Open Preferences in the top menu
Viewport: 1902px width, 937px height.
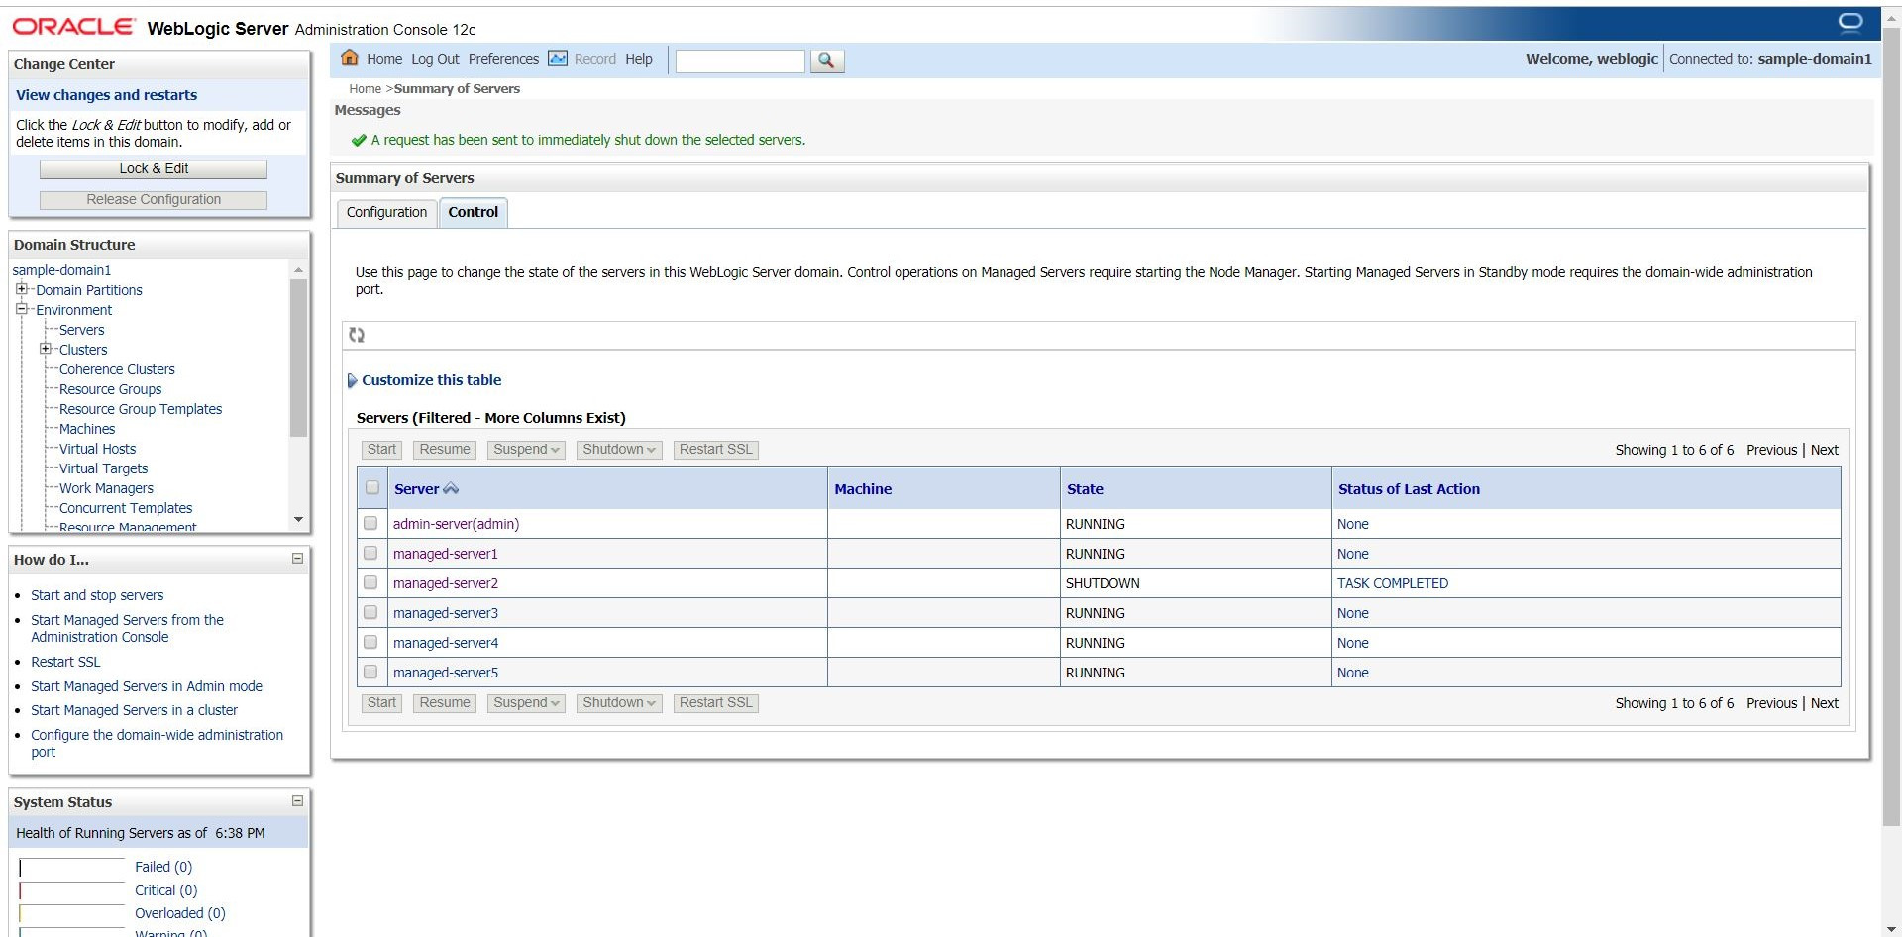point(503,59)
